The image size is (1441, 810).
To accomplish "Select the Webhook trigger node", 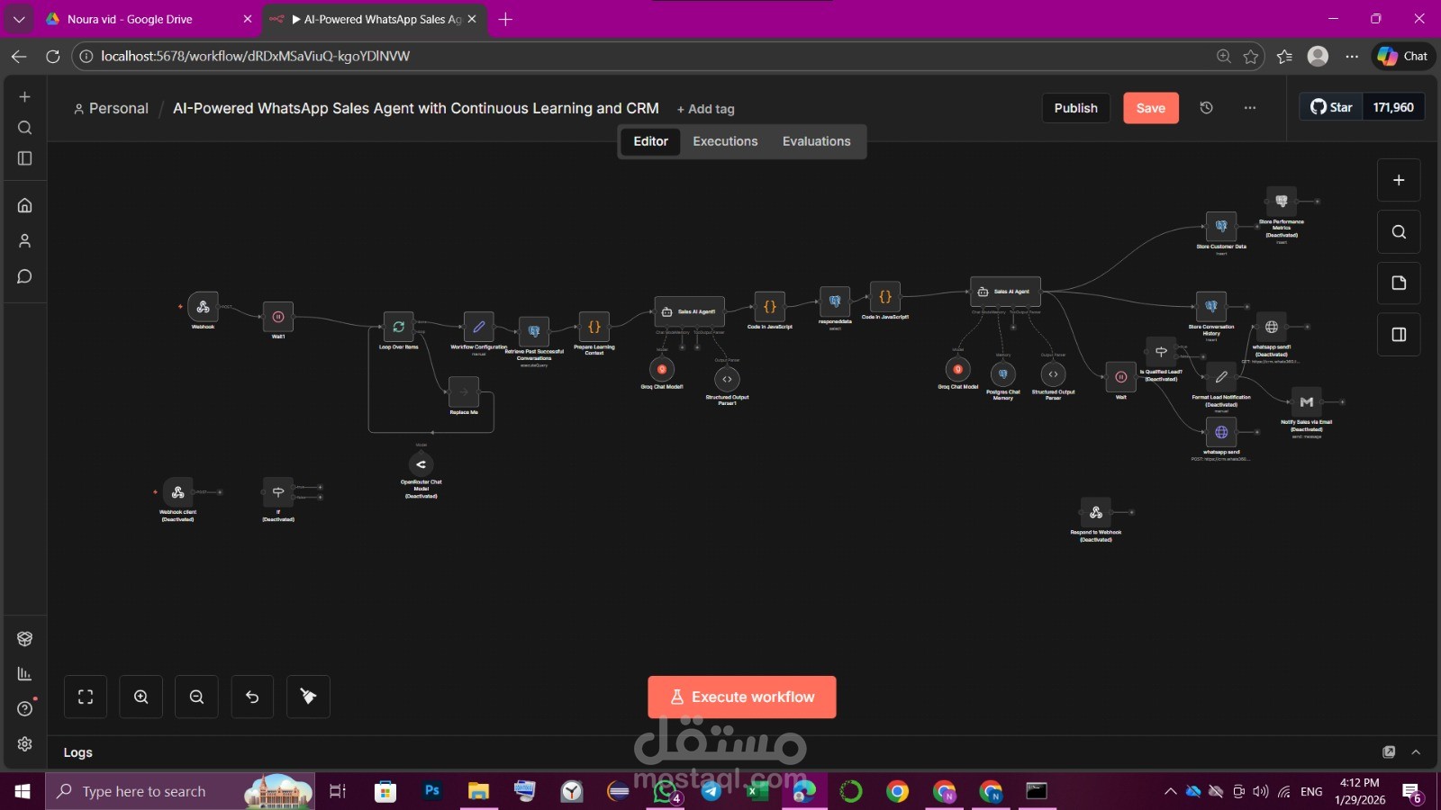I will pyautogui.click(x=203, y=307).
